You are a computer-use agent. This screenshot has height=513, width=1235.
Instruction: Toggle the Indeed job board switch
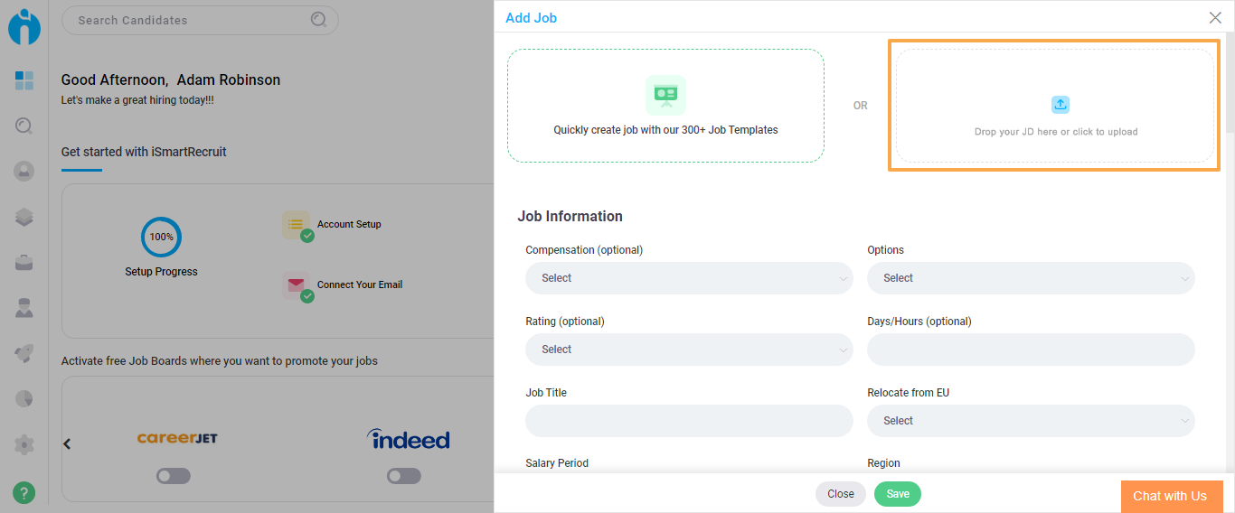pos(404,476)
